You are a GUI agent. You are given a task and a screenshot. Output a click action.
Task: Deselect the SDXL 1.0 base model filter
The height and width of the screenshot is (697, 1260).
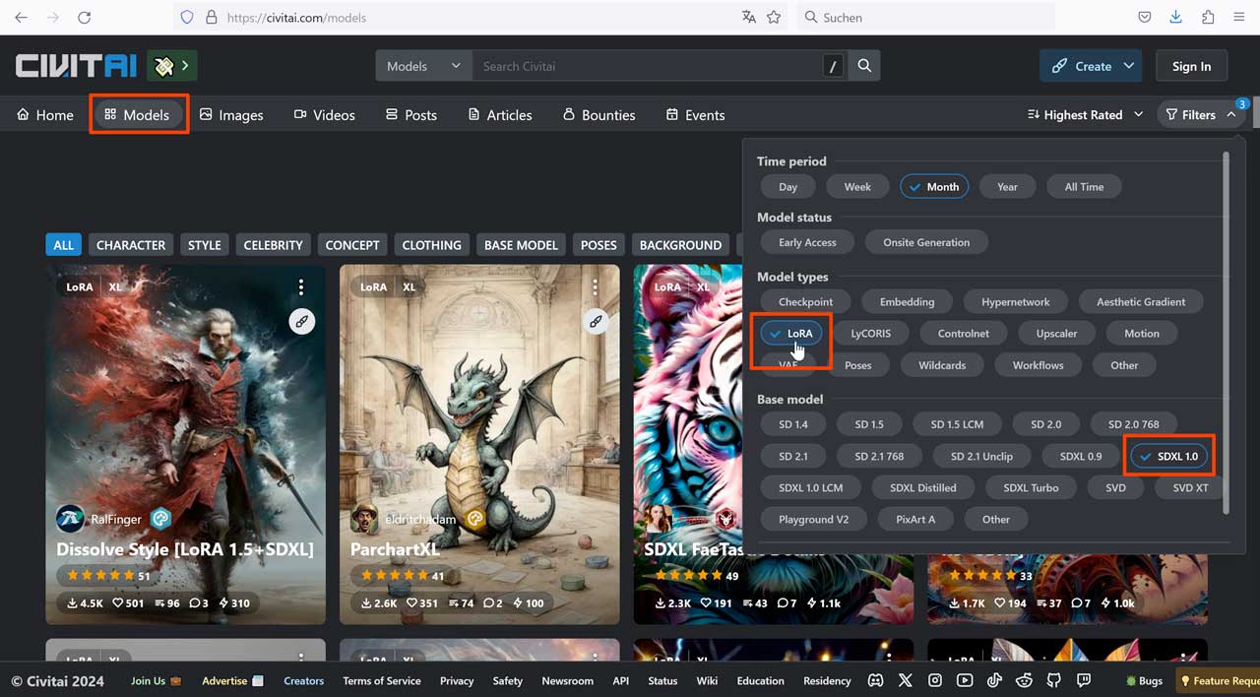pyautogui.click(x=1169, y=456)
